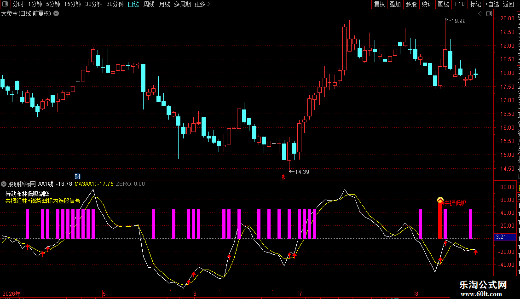
Task: Click the 18.00 price axis label
Action: [507, 73]
